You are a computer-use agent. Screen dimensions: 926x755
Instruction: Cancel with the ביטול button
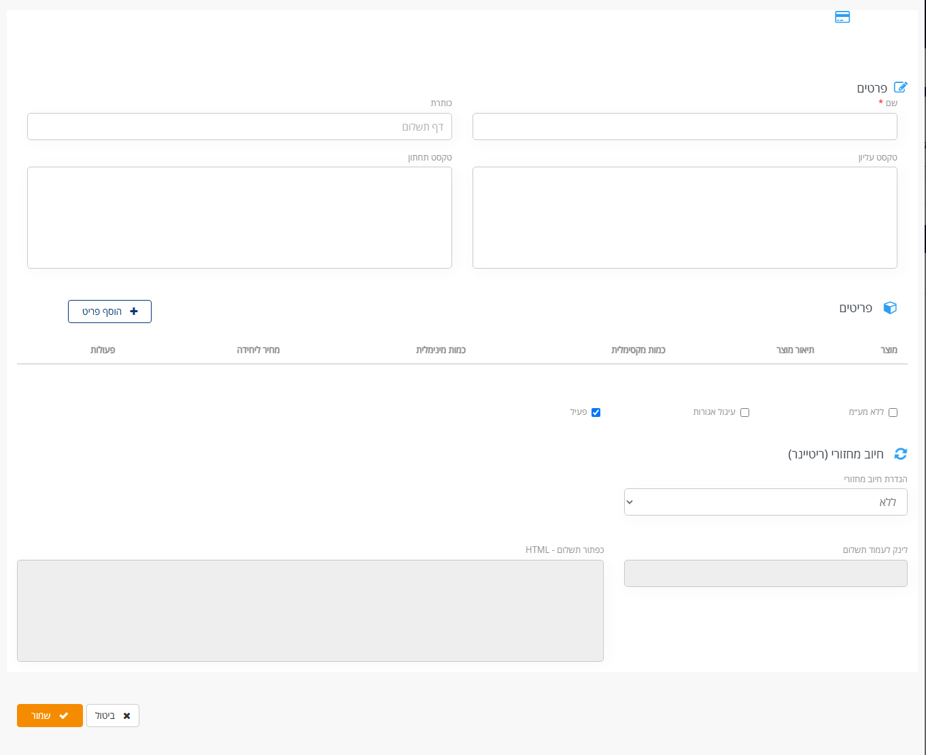113,716
